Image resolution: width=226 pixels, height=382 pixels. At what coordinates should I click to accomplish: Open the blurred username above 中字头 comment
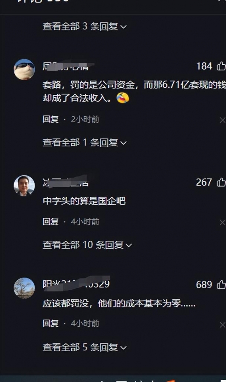[65, 182]
